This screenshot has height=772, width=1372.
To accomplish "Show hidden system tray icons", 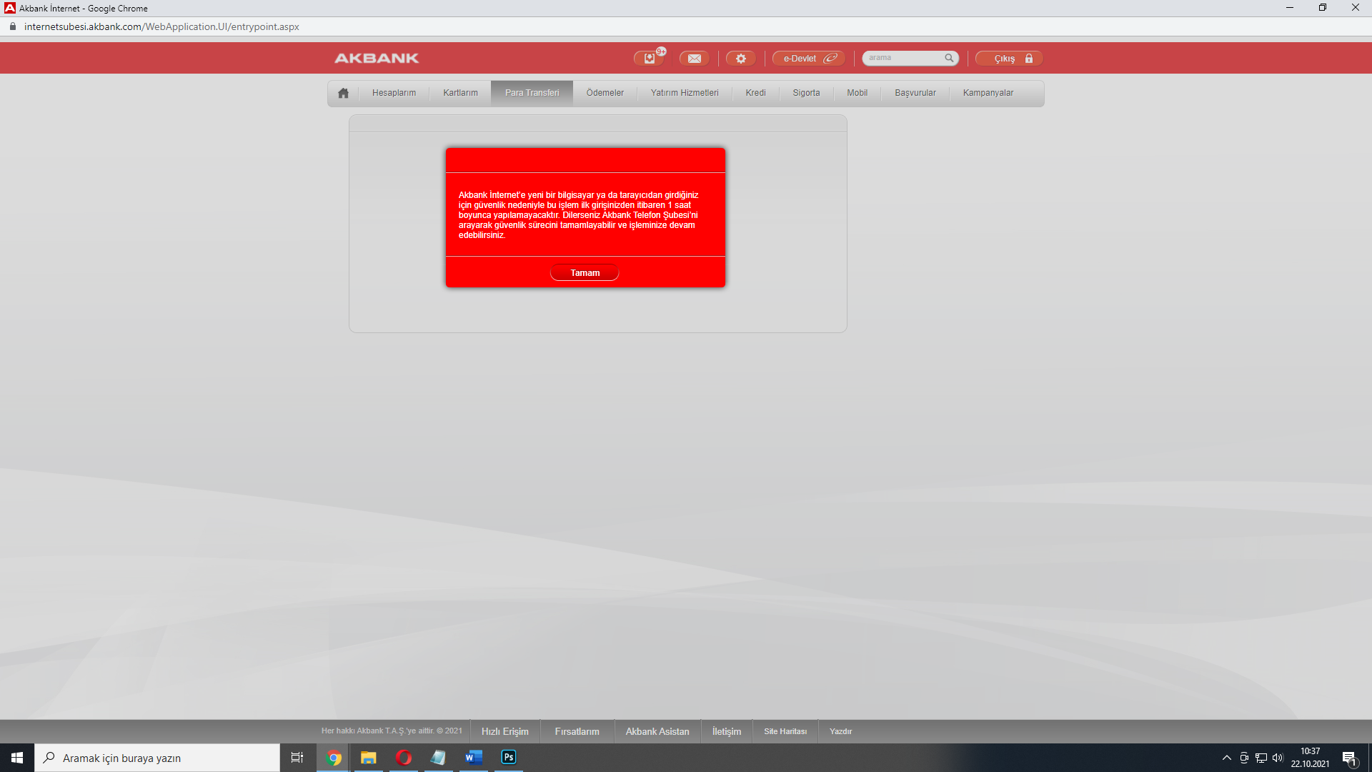I will pos(1227,758).
